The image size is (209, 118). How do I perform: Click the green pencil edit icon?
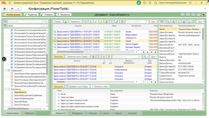117,22
